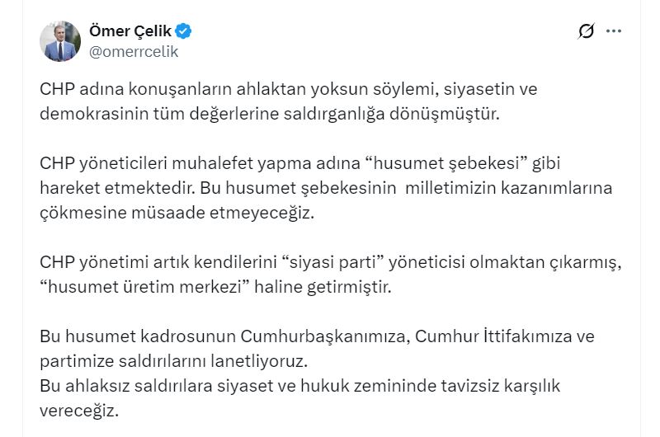Open the three-dot More options menu
Viewport: 660px width, 437px height.
[x=614, y=31]
